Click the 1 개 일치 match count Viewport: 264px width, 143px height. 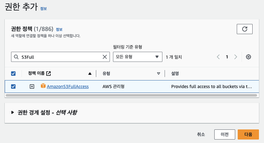(x=174, y=57)
